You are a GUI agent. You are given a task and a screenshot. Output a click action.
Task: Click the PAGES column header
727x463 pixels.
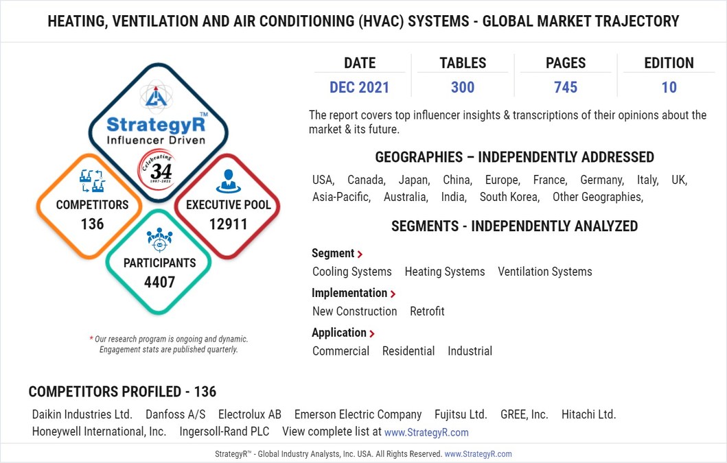(x=566, y=62)
